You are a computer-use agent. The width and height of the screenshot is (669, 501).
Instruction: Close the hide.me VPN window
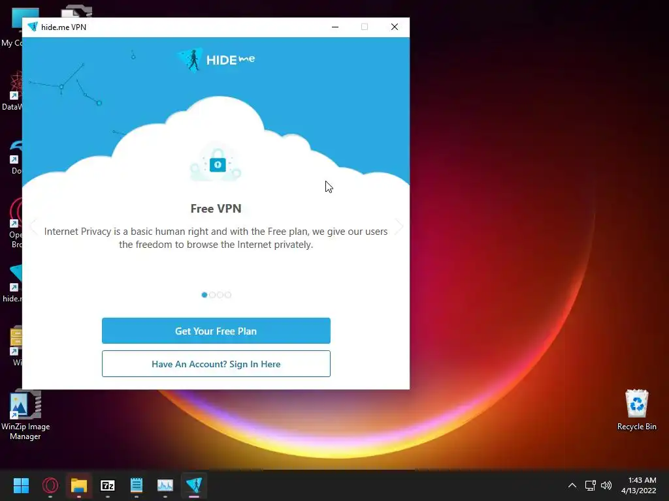point(395,27)
